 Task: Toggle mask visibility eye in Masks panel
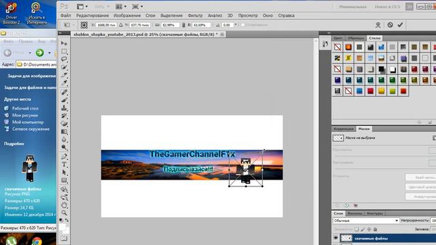pos(346,206)
